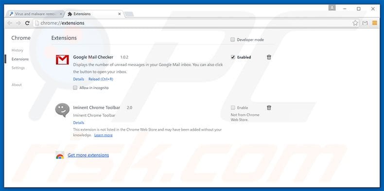Open Settings in the Chrome sidebar
The width and height of the screenshot is (384, 191).
pos(18,68)
